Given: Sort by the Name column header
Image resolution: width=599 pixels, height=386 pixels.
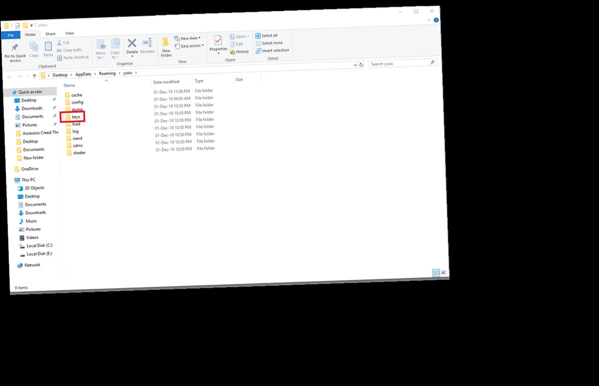Looking at the screenshot, I should 69,86.
